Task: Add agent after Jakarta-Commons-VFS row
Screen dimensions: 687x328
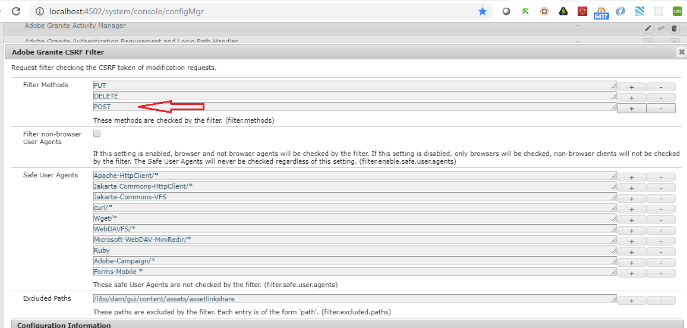Action: 631,199
